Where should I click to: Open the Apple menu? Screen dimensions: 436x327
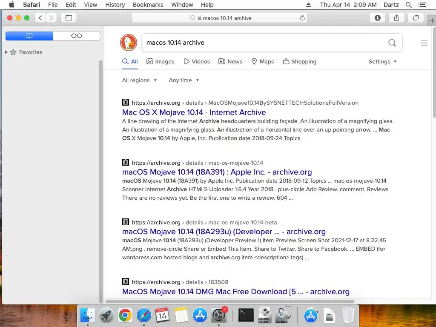click(11, 5)
